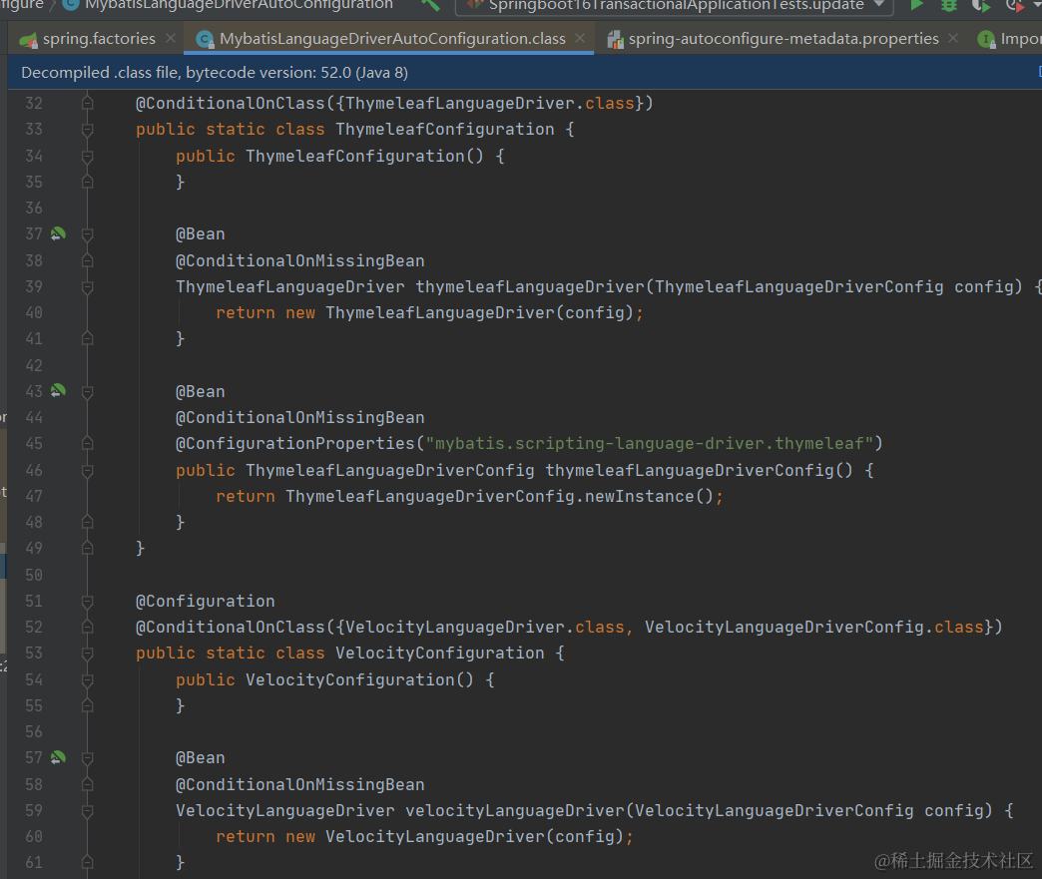Click 'return new VelocityLanguageDriver(config)' on line 60

tap(424, 836)
